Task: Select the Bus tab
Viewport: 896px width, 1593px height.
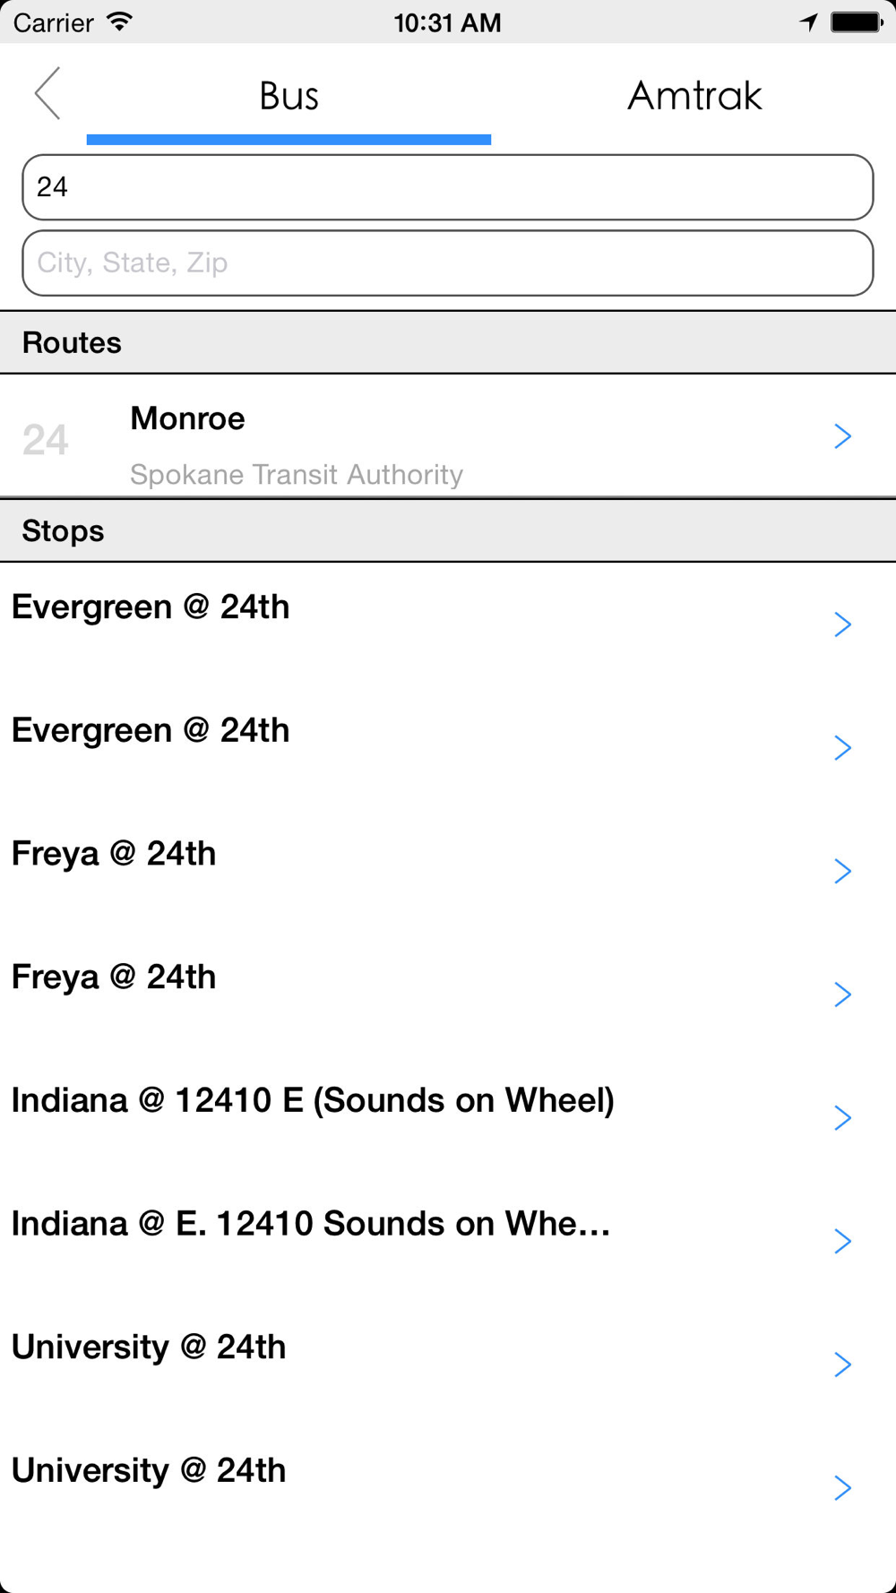Action: [x=289, y=96]
